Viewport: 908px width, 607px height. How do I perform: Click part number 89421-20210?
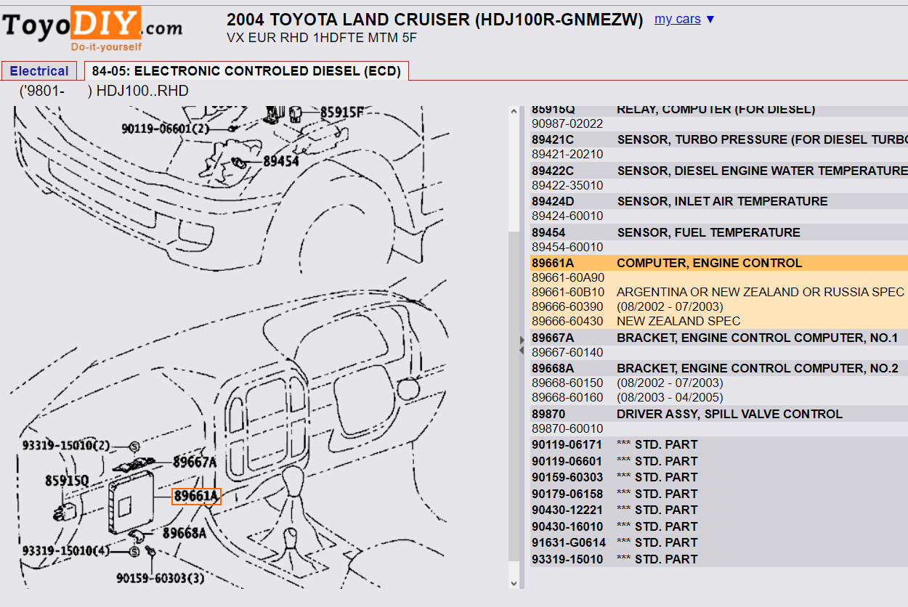click(x=567, y=154)
